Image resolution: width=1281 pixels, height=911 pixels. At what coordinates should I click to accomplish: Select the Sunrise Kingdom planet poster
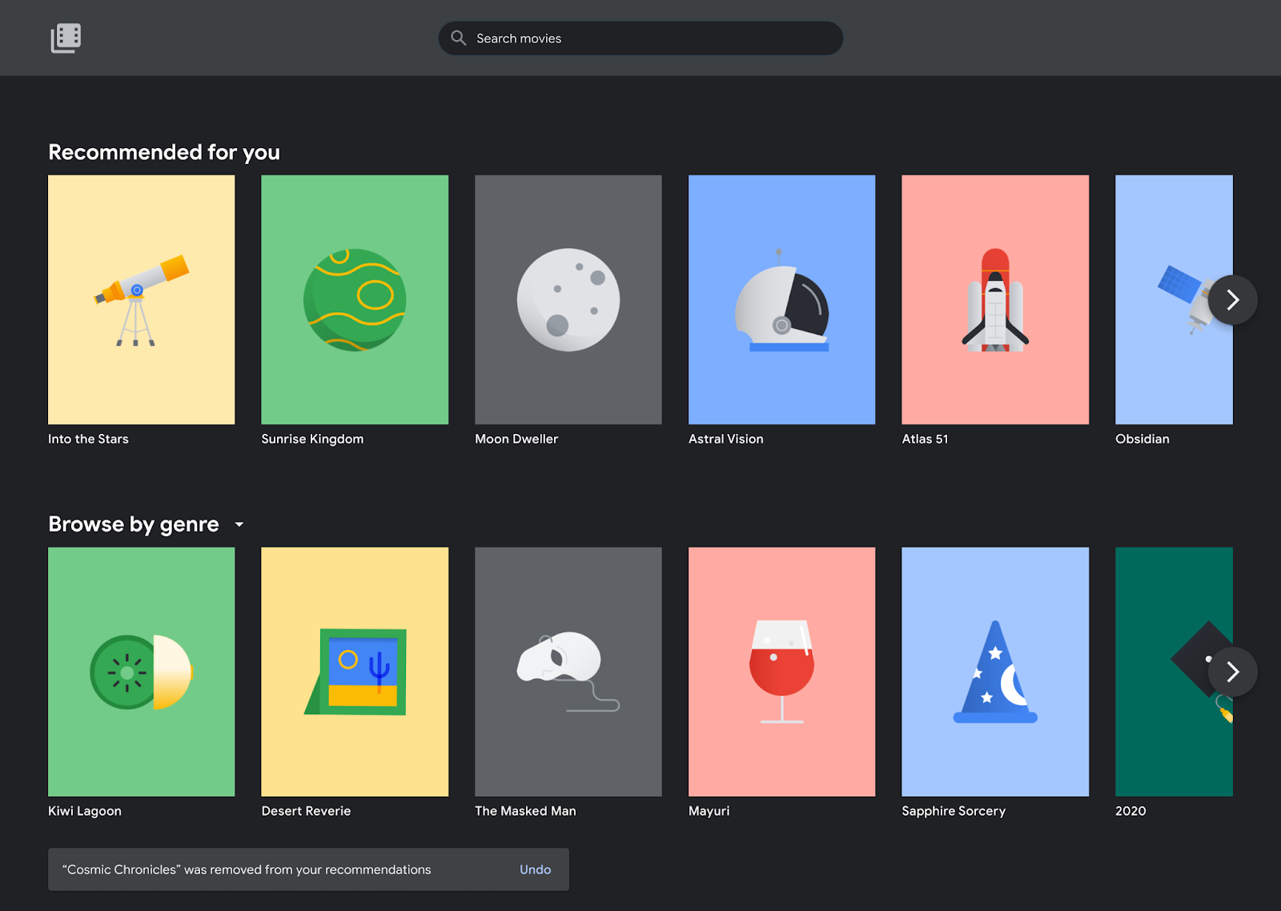355,299
